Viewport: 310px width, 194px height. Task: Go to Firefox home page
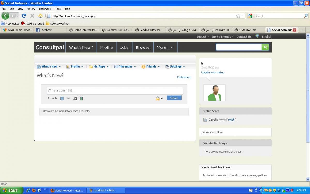40,16
